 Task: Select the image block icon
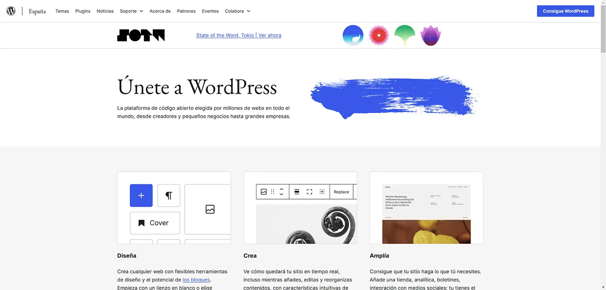click(210, 209)
